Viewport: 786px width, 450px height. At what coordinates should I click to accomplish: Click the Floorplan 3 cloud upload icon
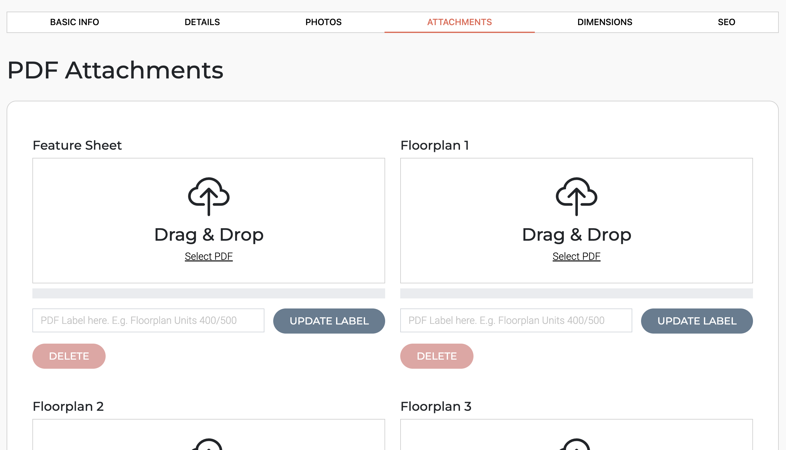(576, 445)
